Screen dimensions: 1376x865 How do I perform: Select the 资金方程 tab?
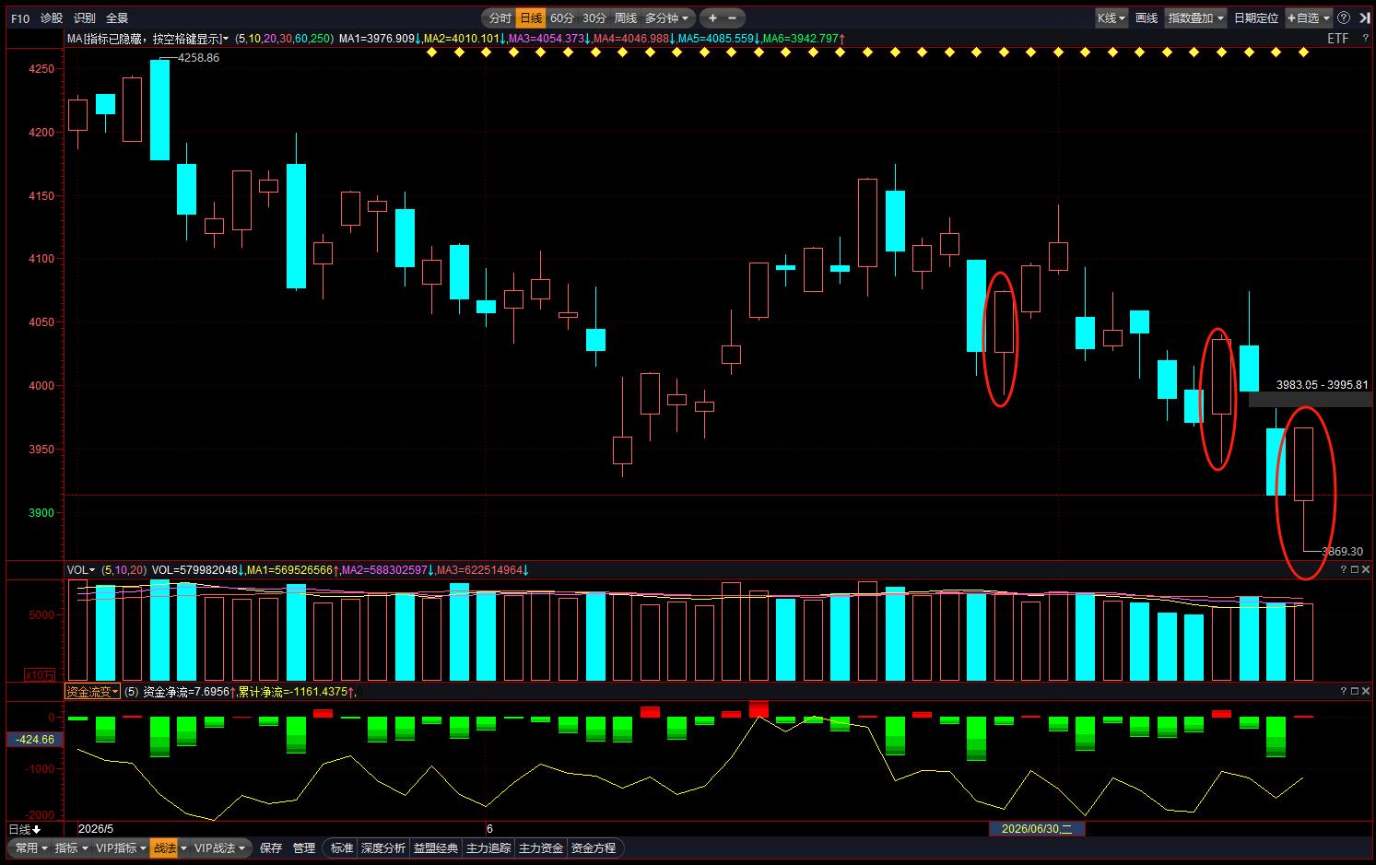tap(594, 847)
